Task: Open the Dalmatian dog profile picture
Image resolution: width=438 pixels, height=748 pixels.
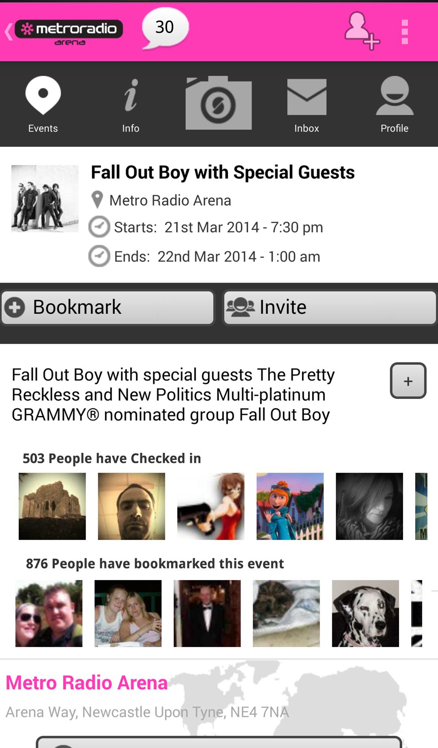Action: click(365, 613)
